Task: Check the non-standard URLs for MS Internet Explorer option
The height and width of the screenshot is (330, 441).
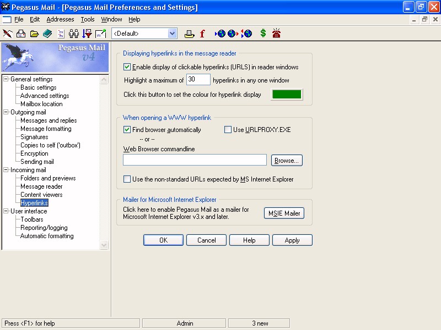Action: [x=127, y=179]
